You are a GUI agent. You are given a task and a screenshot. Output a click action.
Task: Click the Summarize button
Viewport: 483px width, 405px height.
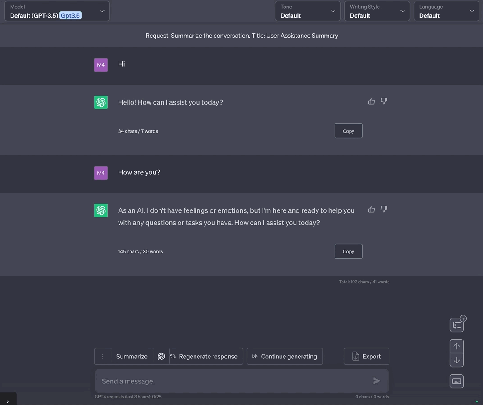pyautogui.click(x=132, y=356)
